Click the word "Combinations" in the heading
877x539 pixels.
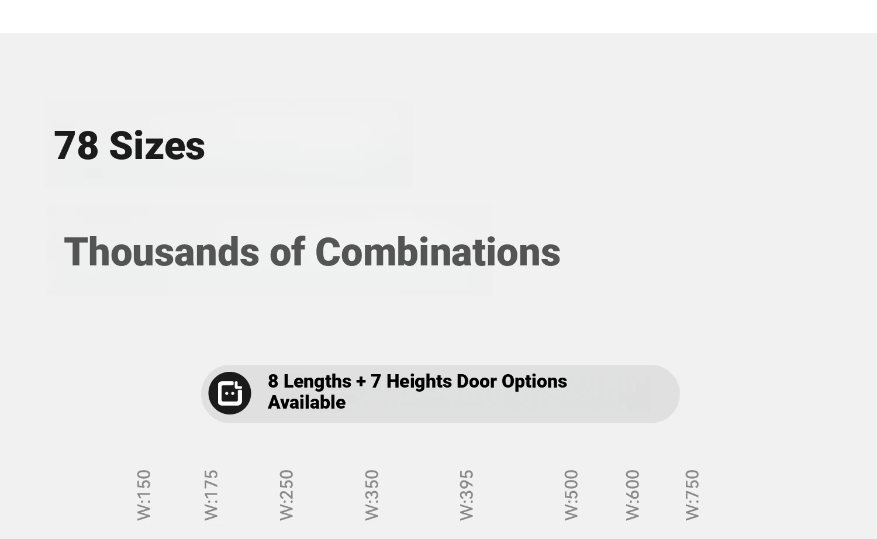pyautogui.click(x=438, y=253)
